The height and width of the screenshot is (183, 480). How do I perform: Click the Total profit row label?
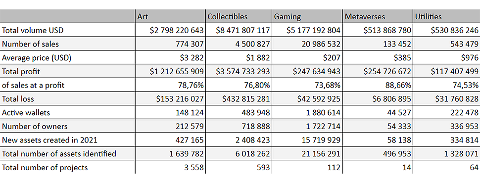[x=21, y=72]
